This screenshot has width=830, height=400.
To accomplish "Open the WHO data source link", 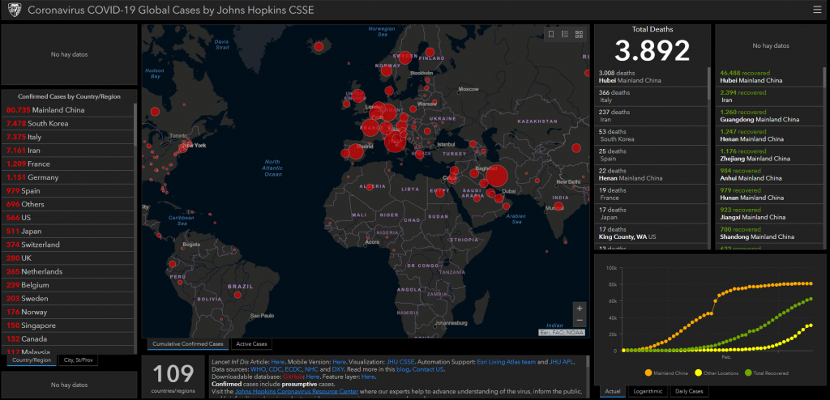I will point(258,369).
